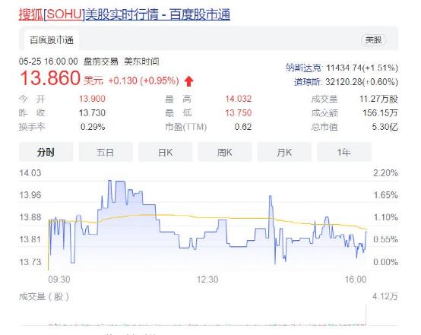Click the red up-arrow price change icon
The width and height of the screenshot is (421, 335).
point(189,81)
